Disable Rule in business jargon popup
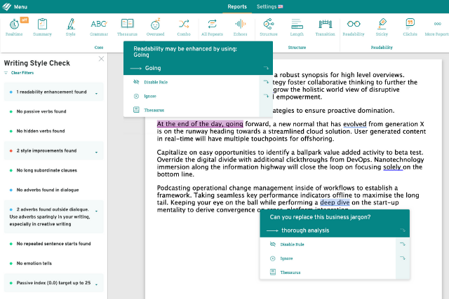Viewport: 449px width, 299px height. (x=292, y=244)
